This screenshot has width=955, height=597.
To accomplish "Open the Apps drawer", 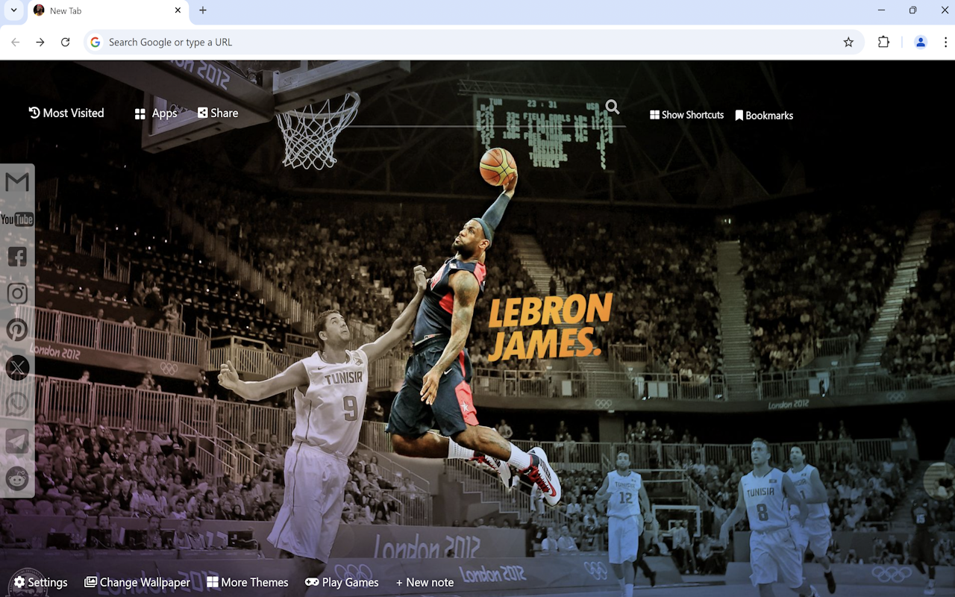I will pyautogui.click(x=155, y=113).
